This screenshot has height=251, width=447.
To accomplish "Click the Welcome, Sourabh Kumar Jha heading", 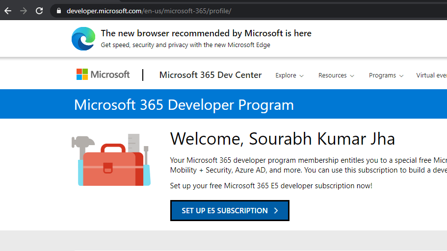I will pyautogui.click(x=282, y=139).
